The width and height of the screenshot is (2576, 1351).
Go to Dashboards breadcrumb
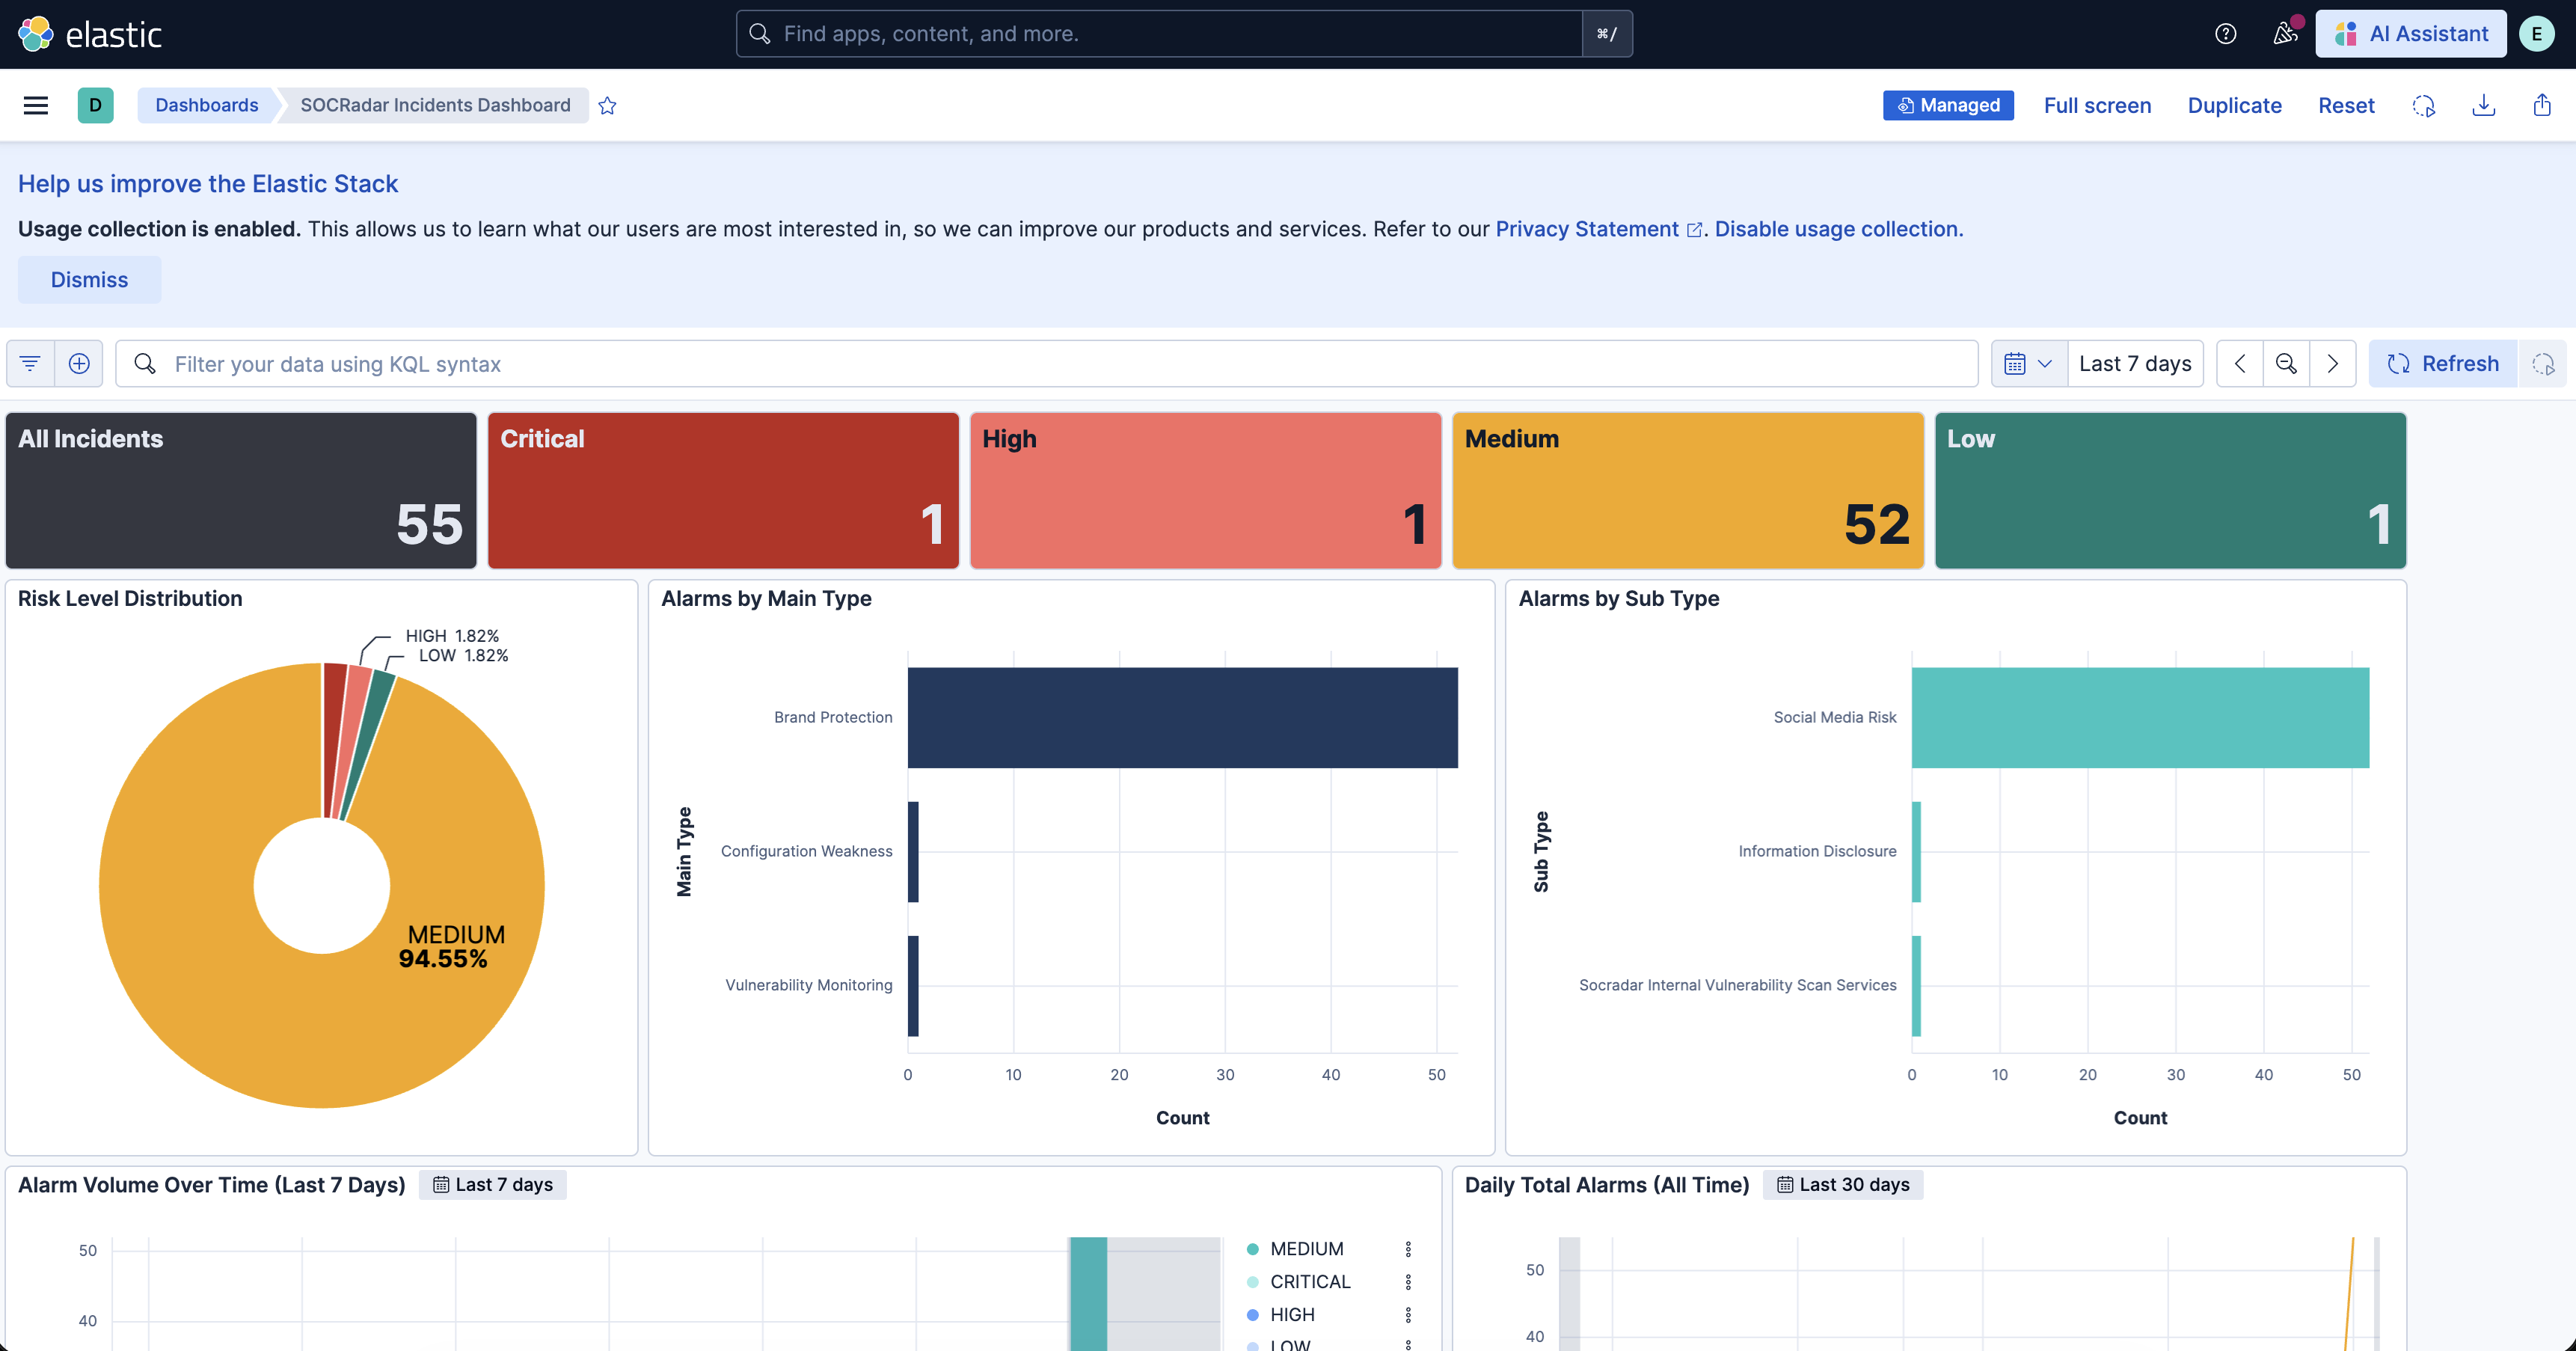click(207, 105)
